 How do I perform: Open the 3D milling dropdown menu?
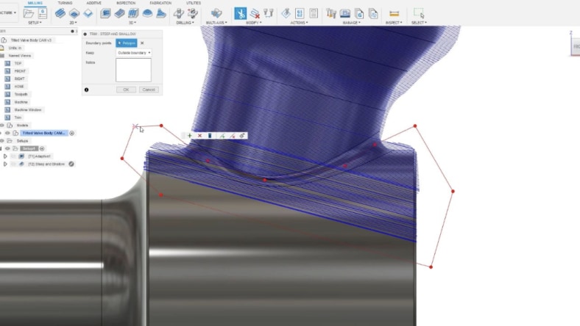(132, 23)
